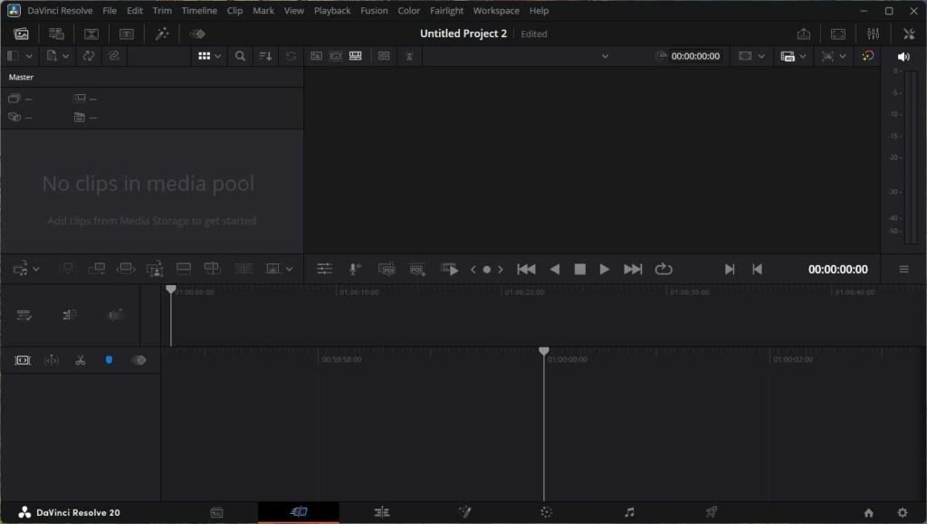This screenshot has width=927, height=524.
Task: Enable loop playback in the transport controls
Action: pos(664,269)
